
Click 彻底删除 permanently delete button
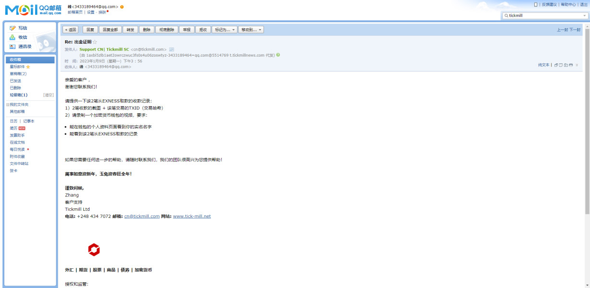point(167,30)
